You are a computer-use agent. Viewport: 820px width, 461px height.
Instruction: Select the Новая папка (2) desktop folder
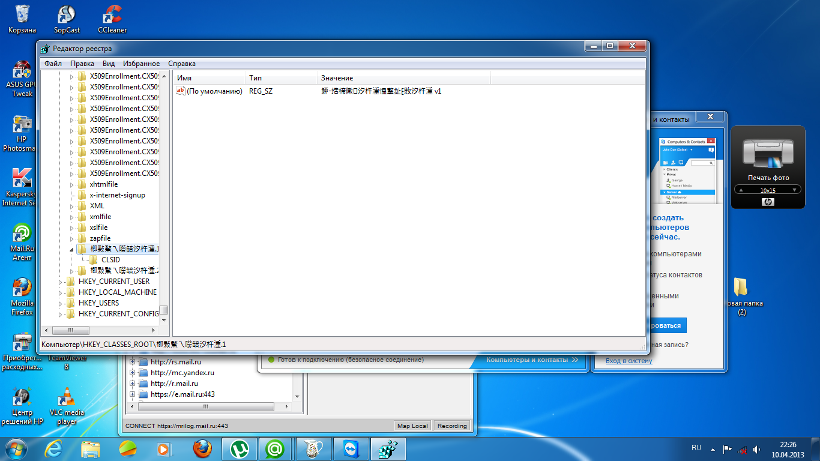click(742, 297)
